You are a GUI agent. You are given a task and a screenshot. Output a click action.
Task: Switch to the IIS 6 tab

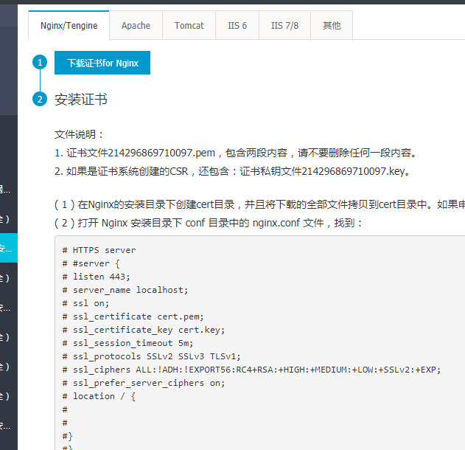pos(237,25)
